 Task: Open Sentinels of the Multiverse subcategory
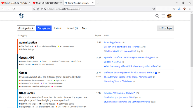(x=32, y=80)
